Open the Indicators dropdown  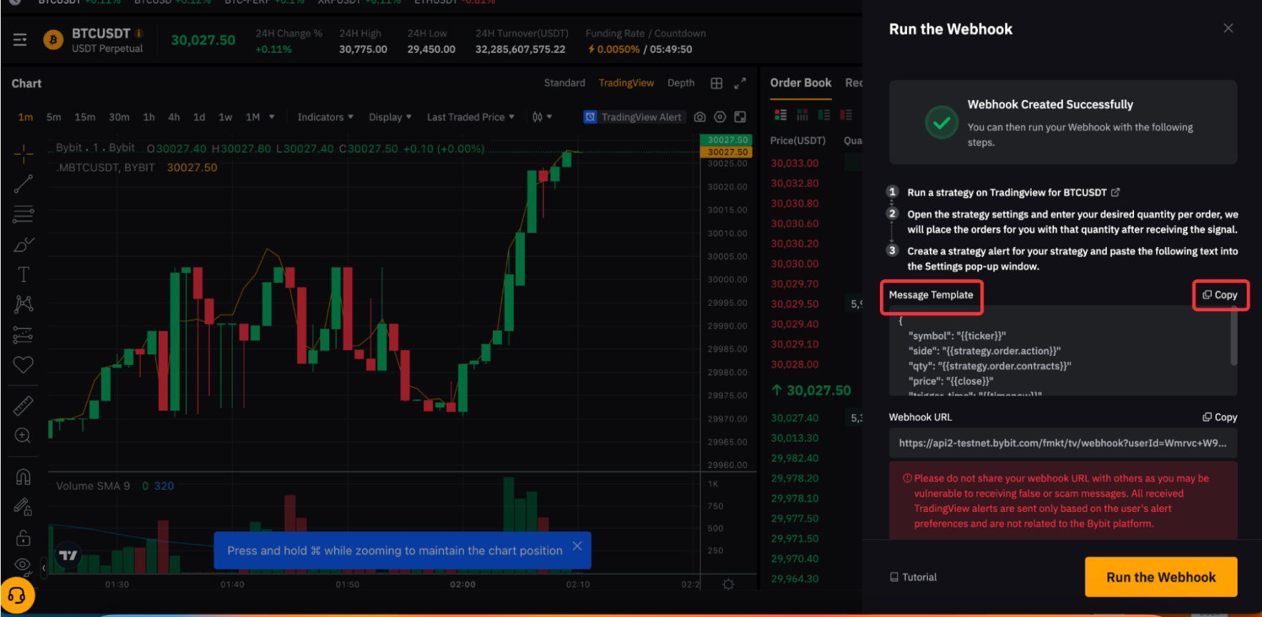pos(325,117)
